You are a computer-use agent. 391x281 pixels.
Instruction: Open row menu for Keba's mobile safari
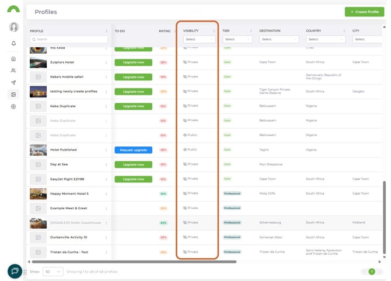(106, 77)
